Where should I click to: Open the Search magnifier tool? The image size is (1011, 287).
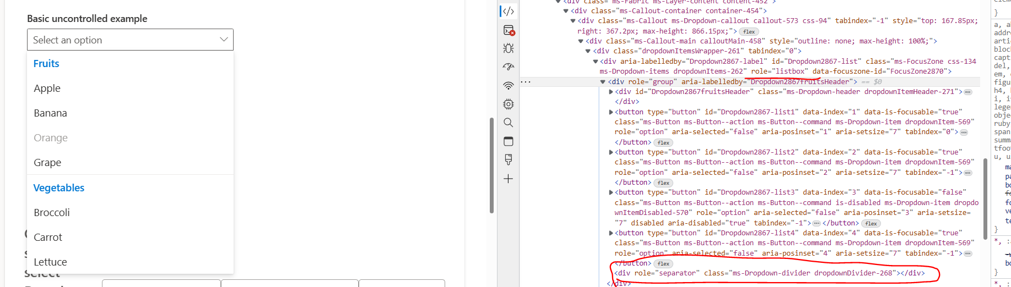[x=508, y=123]
